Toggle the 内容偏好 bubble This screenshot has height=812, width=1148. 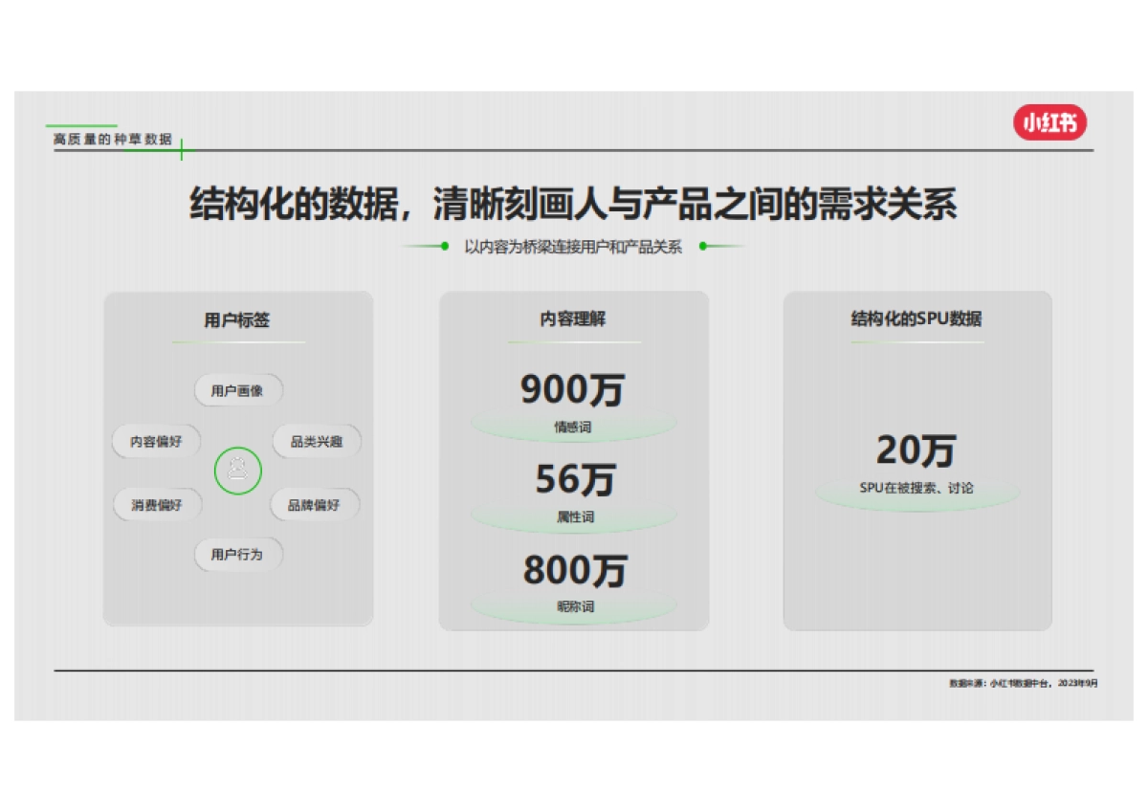pyautogui.click(x=158, y=442)
